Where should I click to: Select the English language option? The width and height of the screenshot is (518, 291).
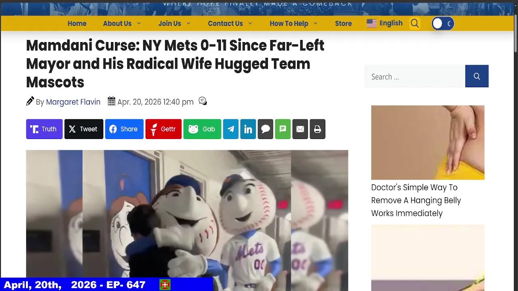point(391,23)
